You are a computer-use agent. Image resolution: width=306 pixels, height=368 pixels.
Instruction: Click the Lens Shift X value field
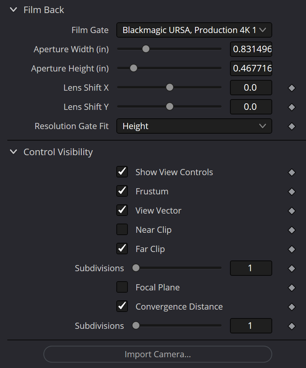click(251, 88)
